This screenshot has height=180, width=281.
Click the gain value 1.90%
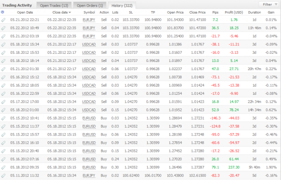click(271, 167)
